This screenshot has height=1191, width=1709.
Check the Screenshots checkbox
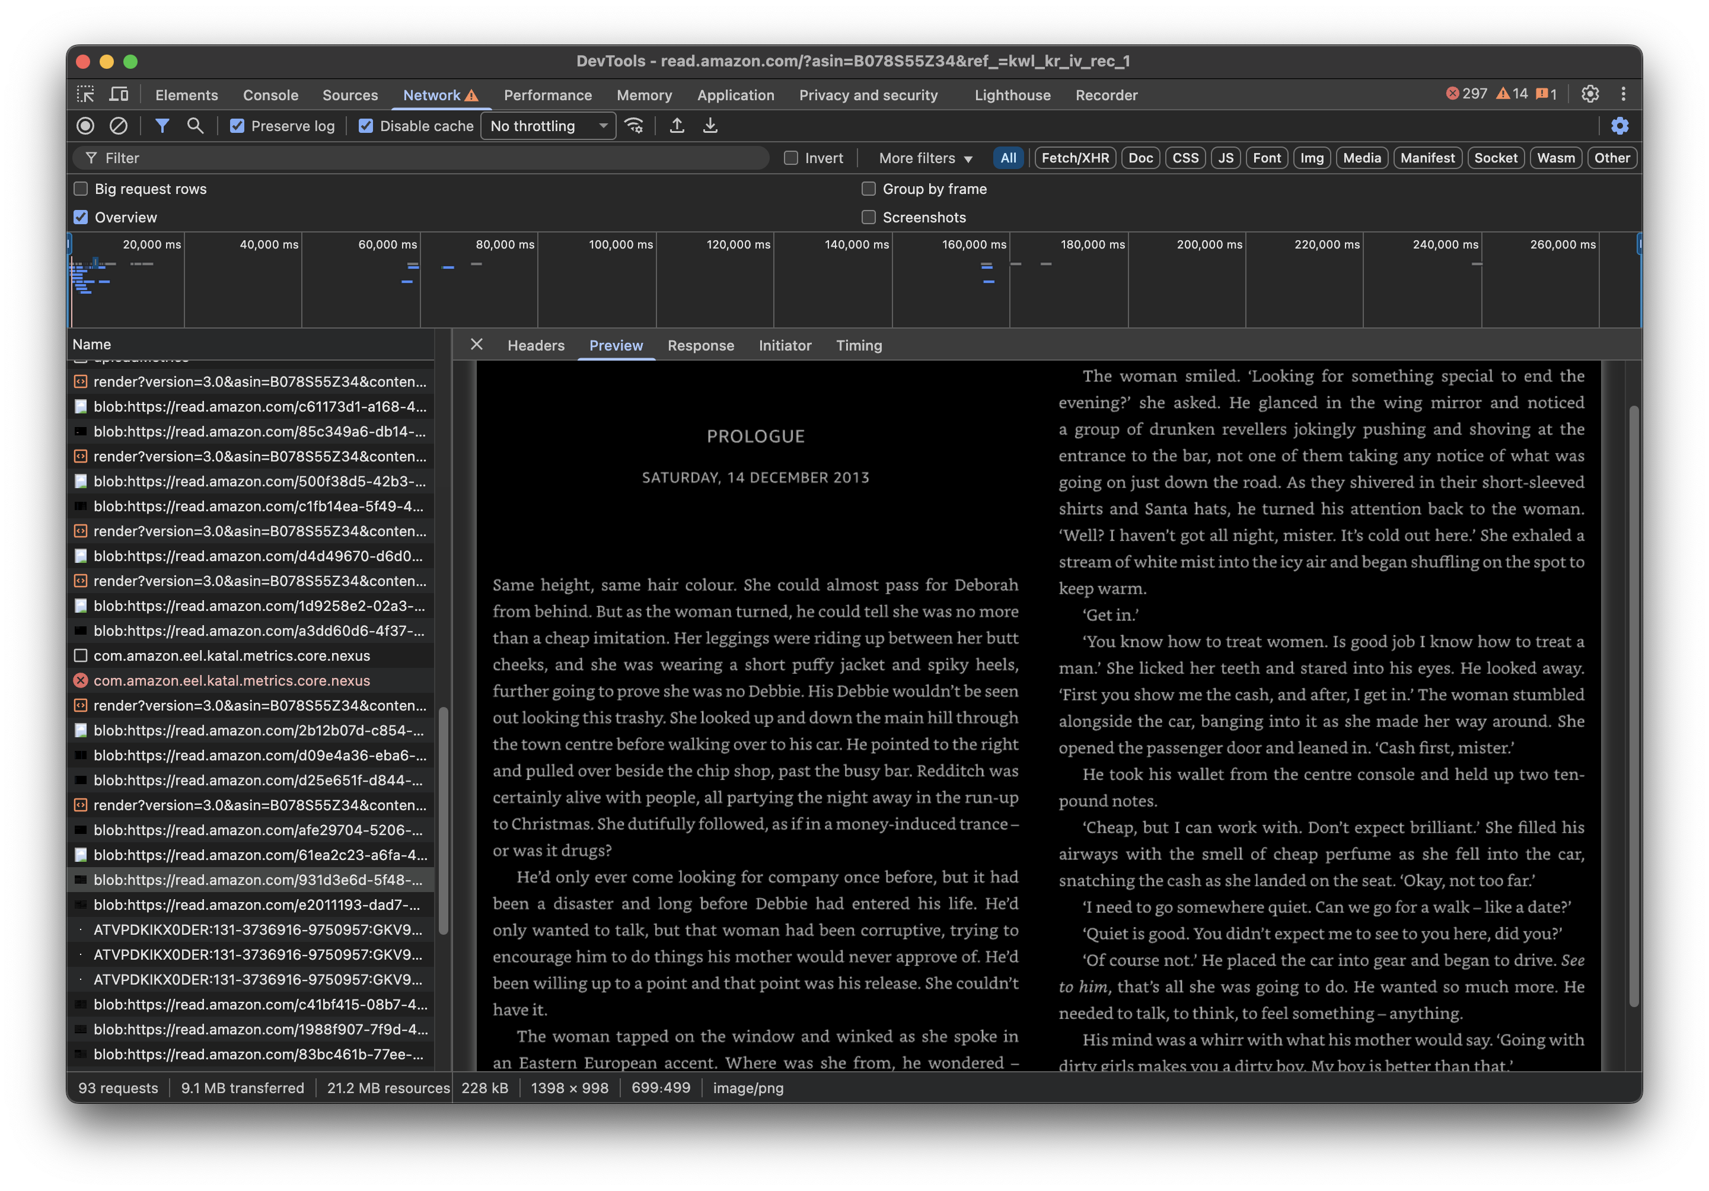tap(869, 217)
